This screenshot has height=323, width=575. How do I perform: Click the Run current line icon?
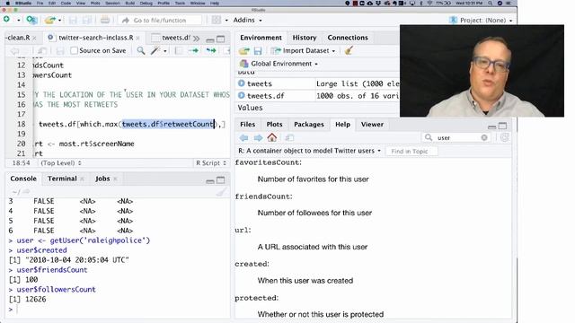(x=194, y=50)
